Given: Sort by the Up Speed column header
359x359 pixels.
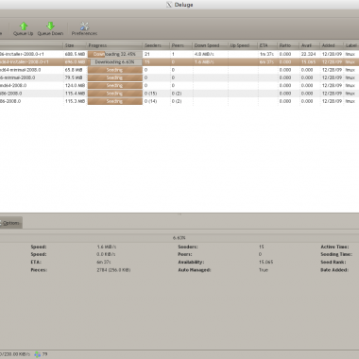Looking at the screenshot, I should [243, 45].
